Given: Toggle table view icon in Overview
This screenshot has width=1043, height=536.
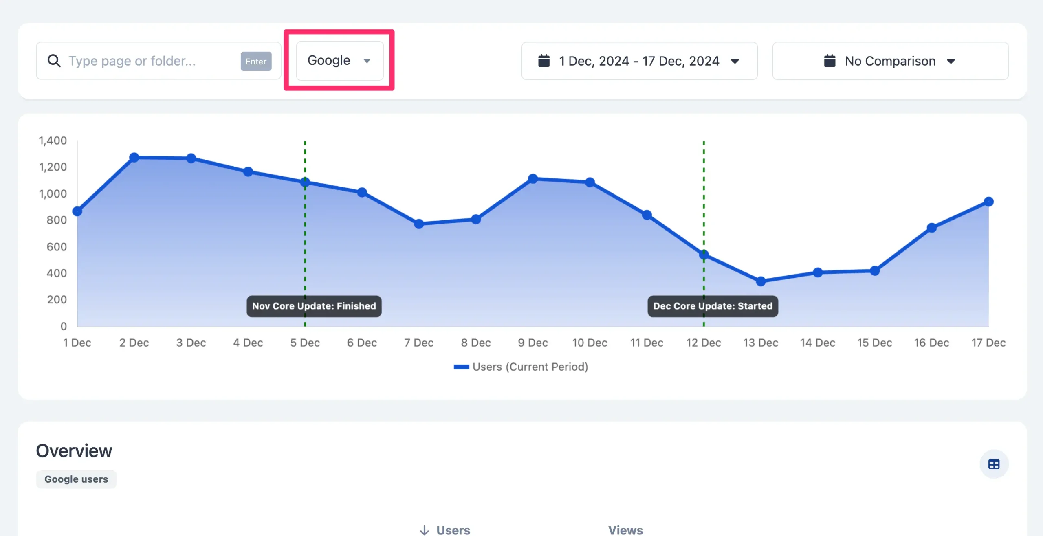Looking at the screenshot, I should pyautogui.click(x=994, y=464).
